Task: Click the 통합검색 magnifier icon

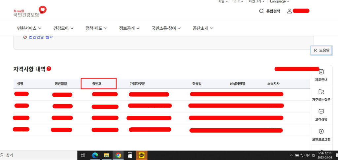Action: 261,11
